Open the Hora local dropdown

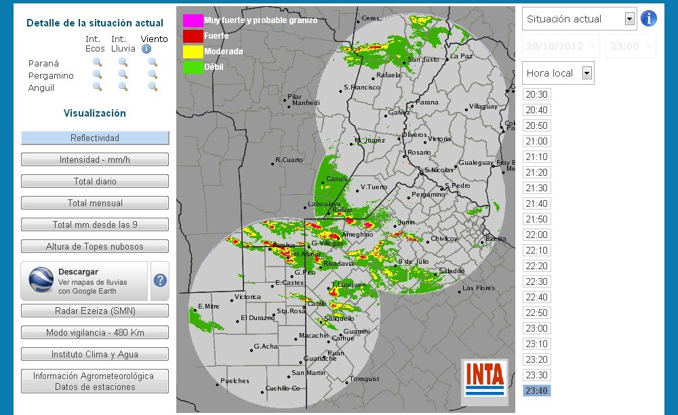587,73
